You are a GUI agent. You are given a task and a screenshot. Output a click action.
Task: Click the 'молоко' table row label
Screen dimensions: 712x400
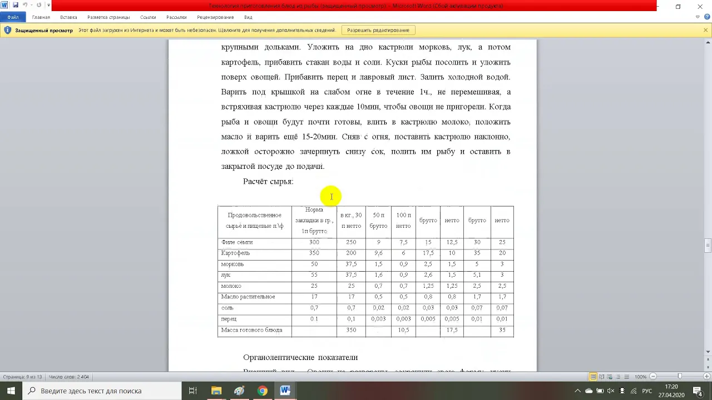231,286
